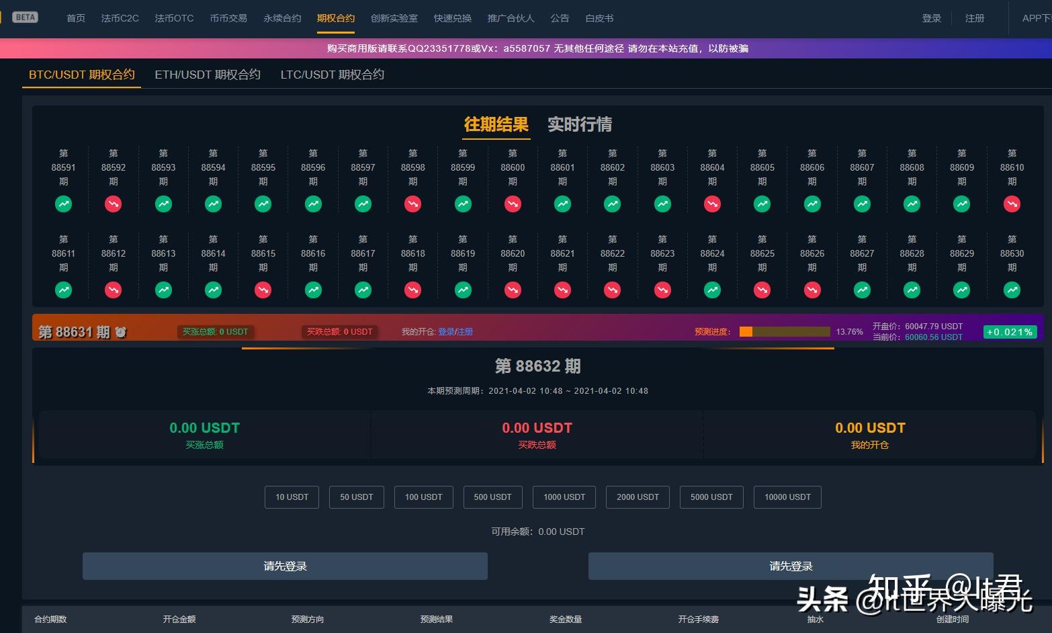
Task: Open the 白皮书 menu item
Action: click(599, 18)
